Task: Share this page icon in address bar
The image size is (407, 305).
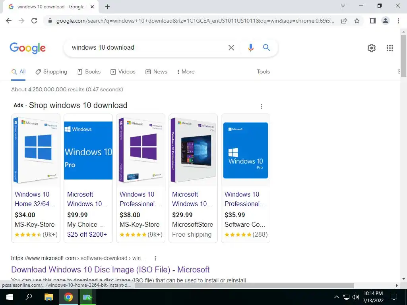Action: point(344,21)
